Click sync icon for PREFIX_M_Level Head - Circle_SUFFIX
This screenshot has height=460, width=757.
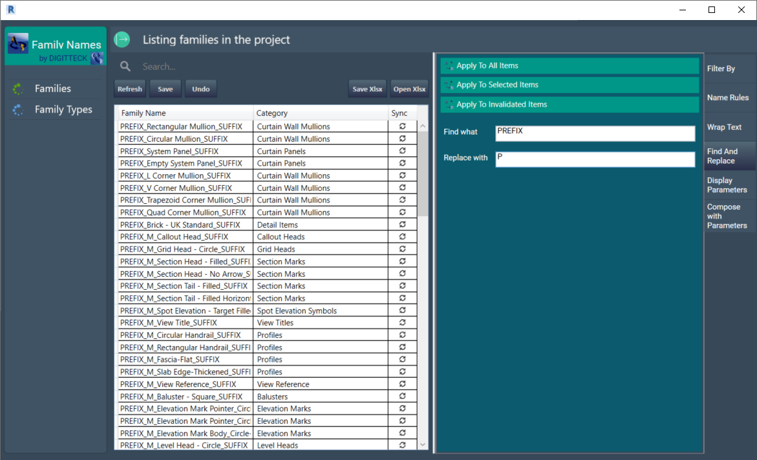pyautogui.click(x=402, y=446)
